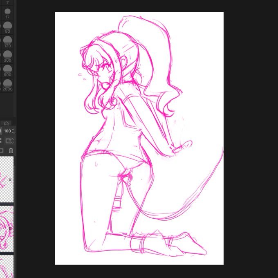Select the brush size 800 preset
The image size is (278, 278).
(x=7, y=71)
